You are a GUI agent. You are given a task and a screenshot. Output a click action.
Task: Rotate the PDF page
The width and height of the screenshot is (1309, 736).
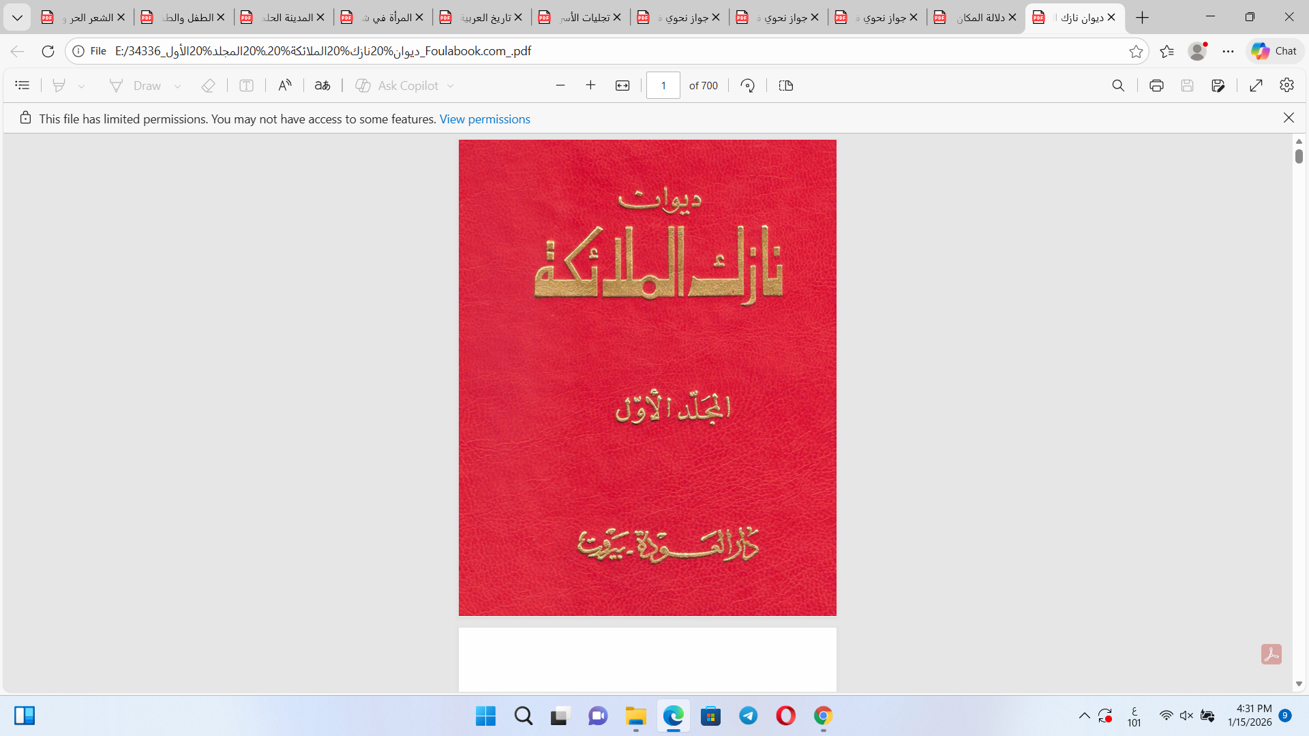[748, 85]
